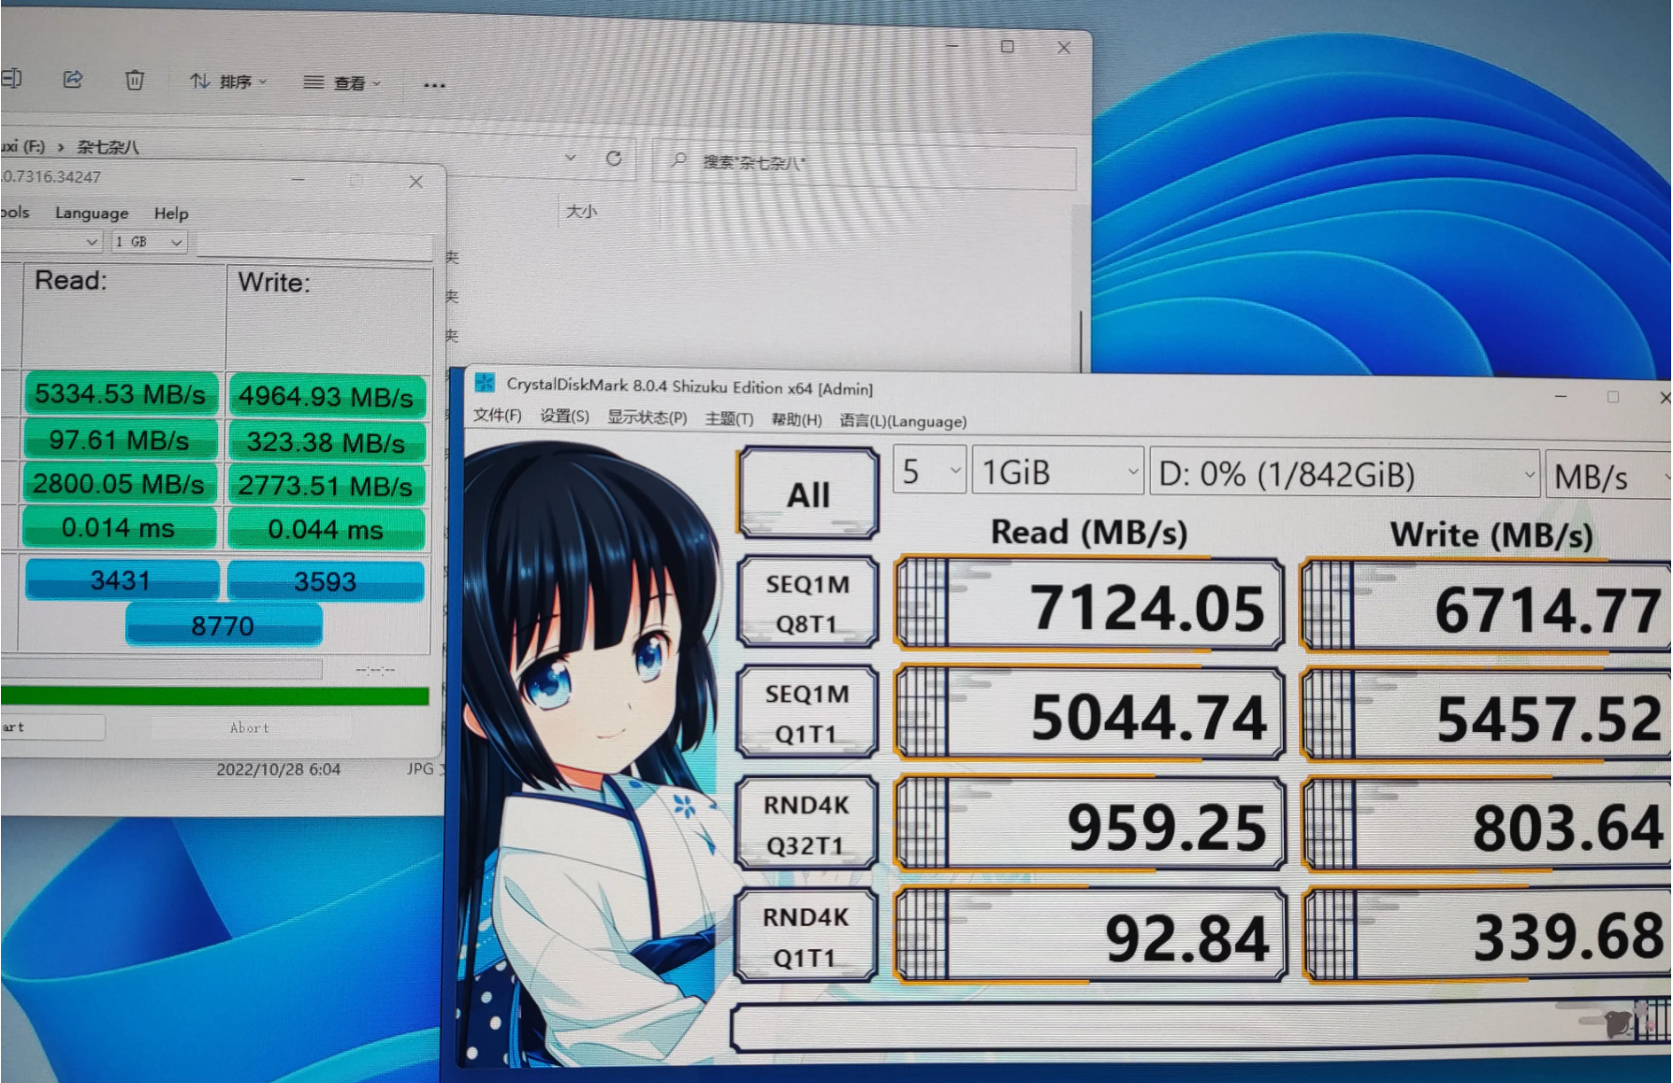
Task: Run the SEQ1M Q8T1 test
Action: pyautogui.click(x=807, y=603)
